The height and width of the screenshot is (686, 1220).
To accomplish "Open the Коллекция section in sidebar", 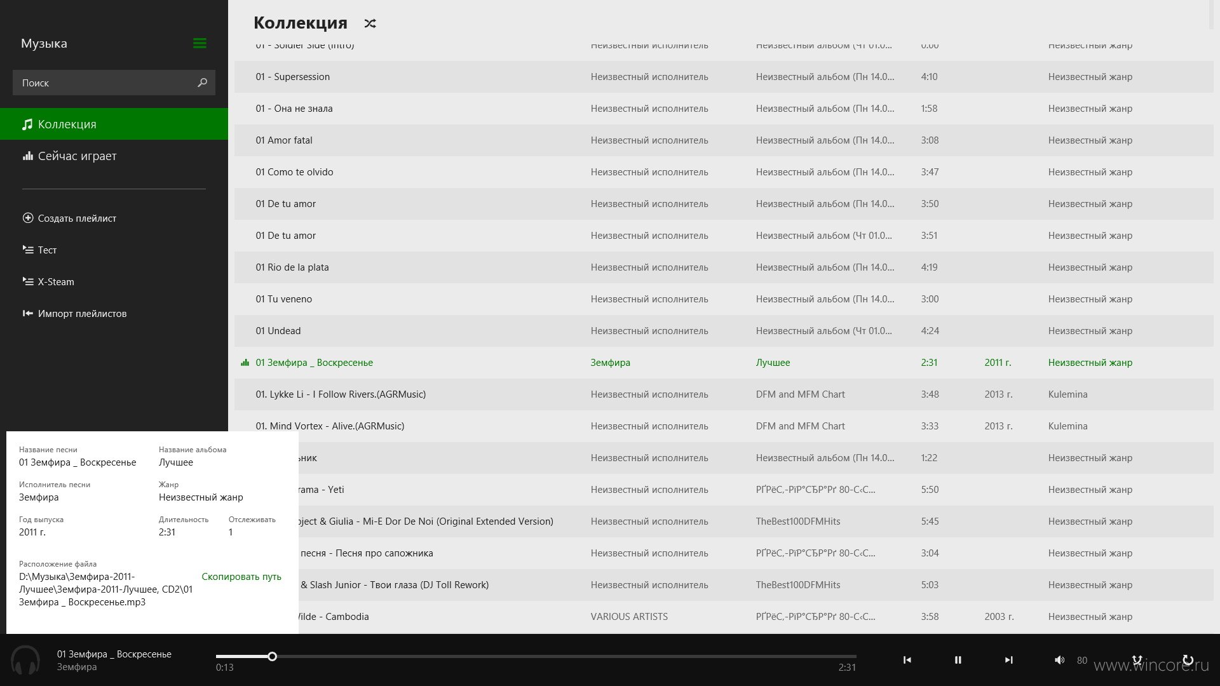I will point(114,124).
